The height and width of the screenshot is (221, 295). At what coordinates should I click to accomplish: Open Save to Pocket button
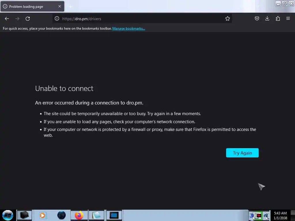[257, 18]
